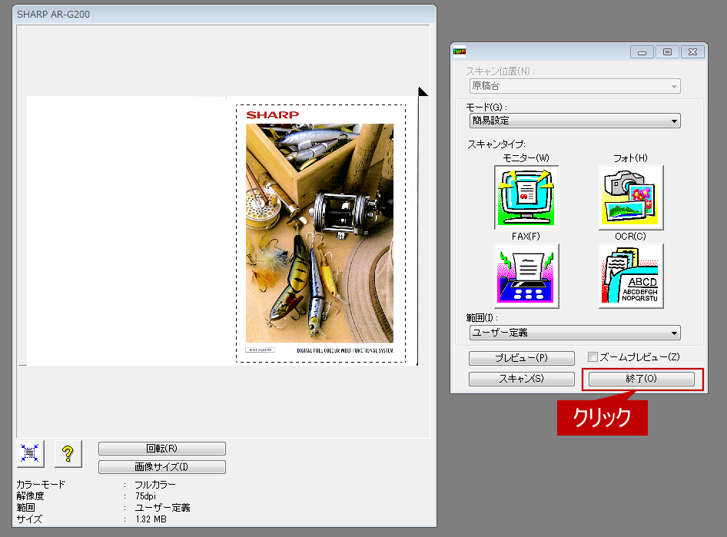Maximize the scan settings dialog window

[667, 52]
